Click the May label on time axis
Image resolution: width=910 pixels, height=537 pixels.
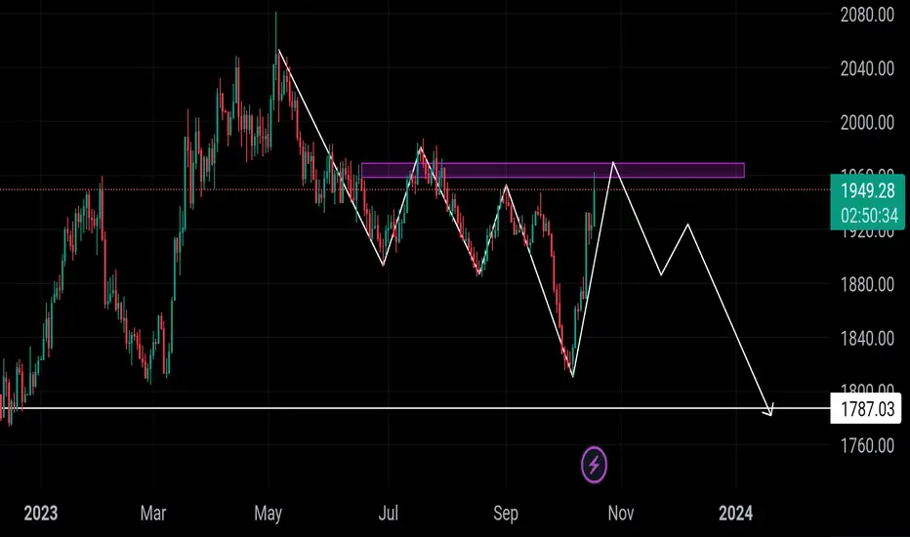click(269, 514)
